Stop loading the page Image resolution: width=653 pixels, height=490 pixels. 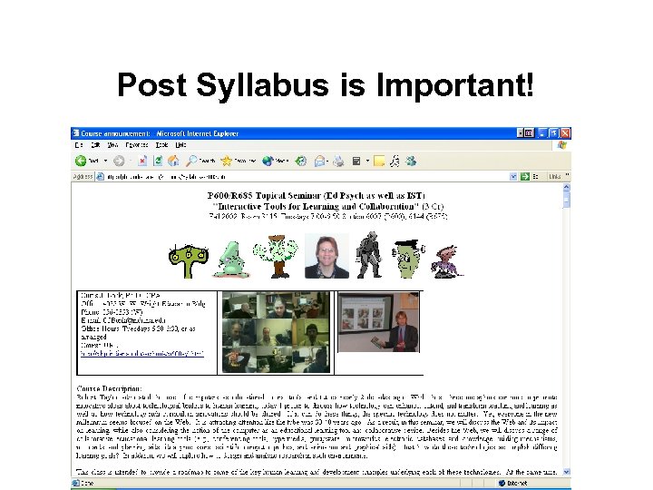pos(142,161)
